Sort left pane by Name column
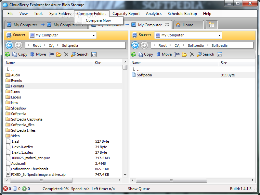Screen dimensions: 260x195 49,63
